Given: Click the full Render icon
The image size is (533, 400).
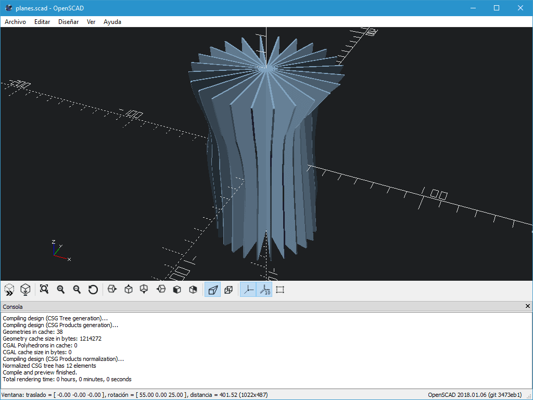Looking at the screenshot, I should 25,290.
